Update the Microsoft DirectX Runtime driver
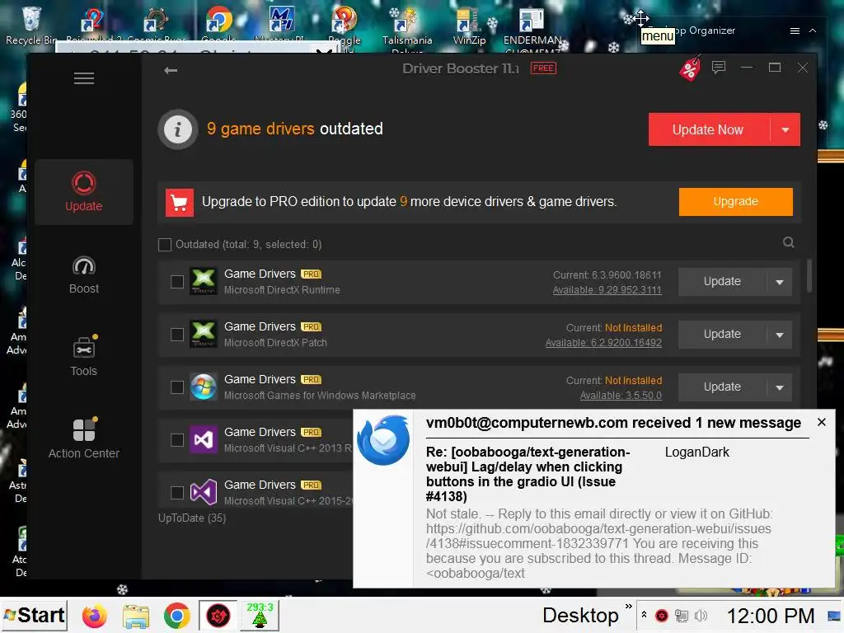The image size is (844, 633). point(722,282)
